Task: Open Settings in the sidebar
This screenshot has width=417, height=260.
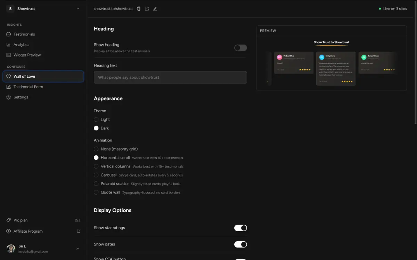Action: [43, 97]
